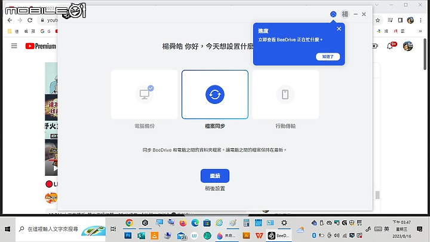Open Microsoft Store taskbar icon
Screen dimensions: 430x242
coord(207,223)
